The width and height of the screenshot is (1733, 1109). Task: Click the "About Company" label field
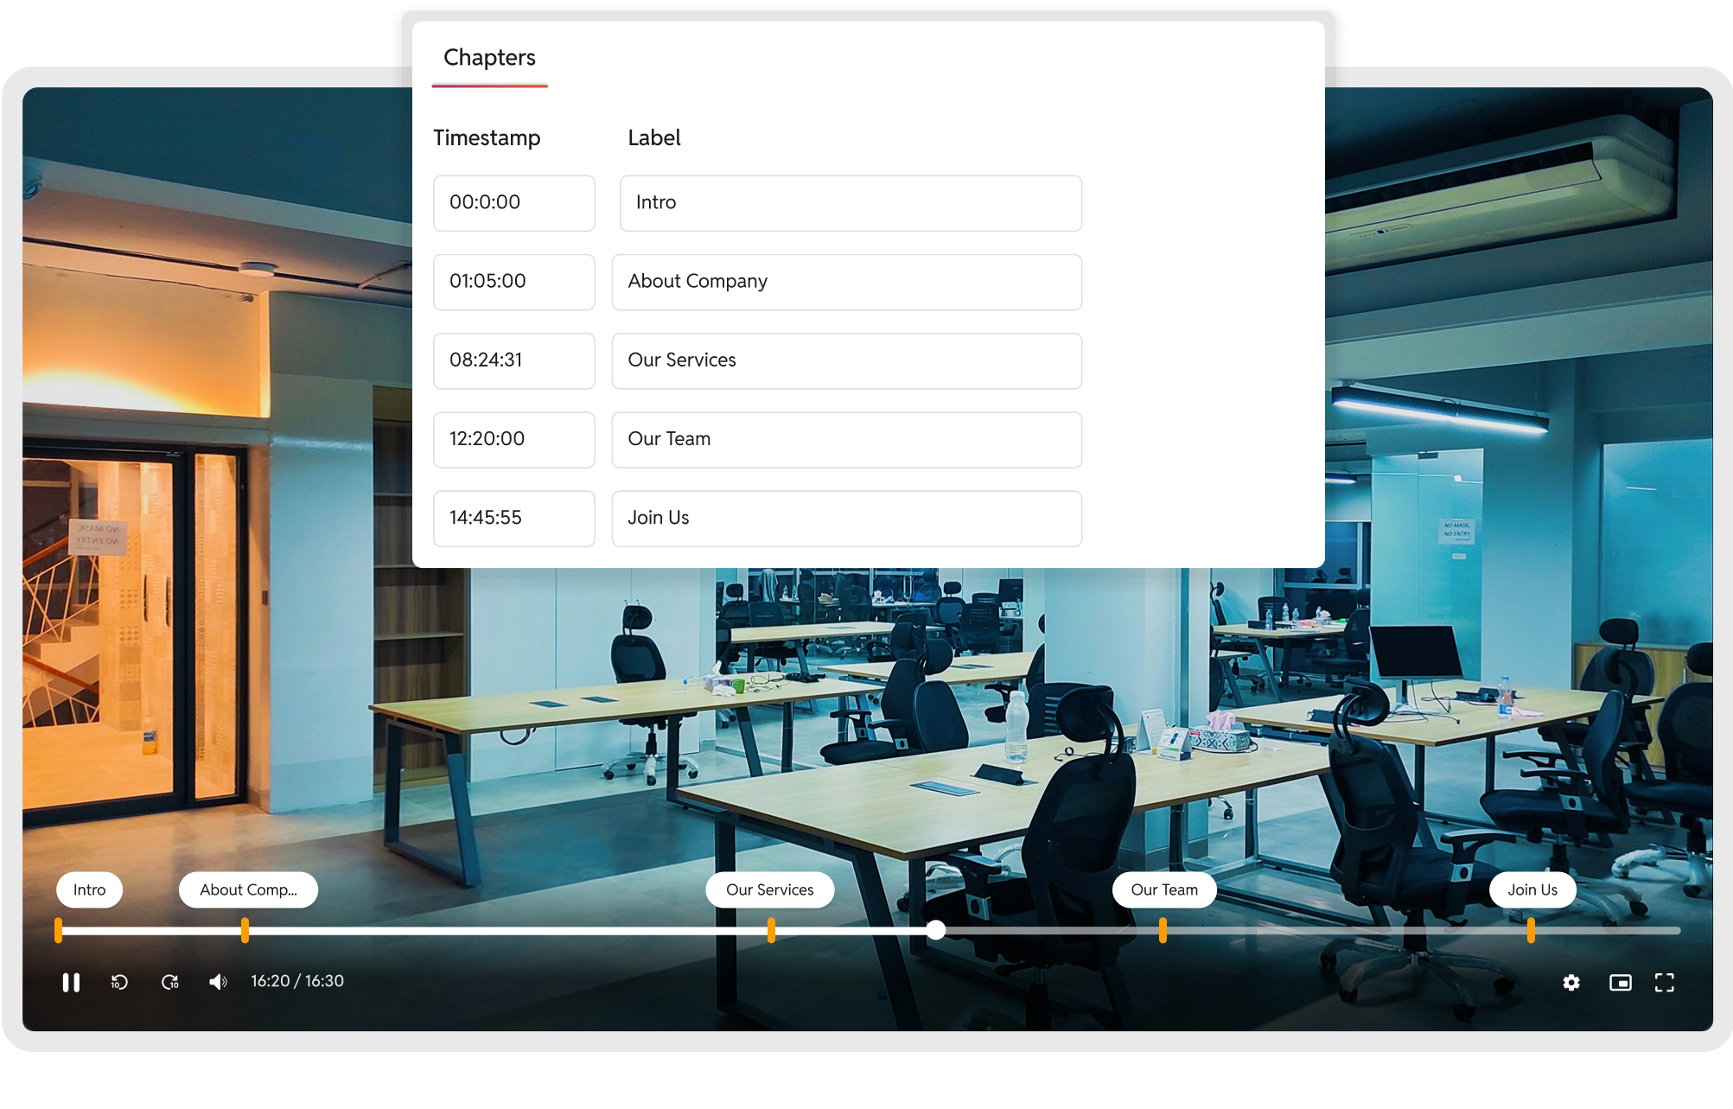point(846,282)
